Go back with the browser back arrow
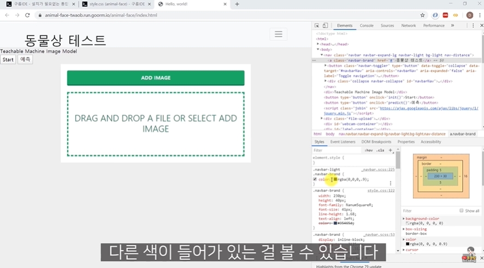 (x=7, y=15)
